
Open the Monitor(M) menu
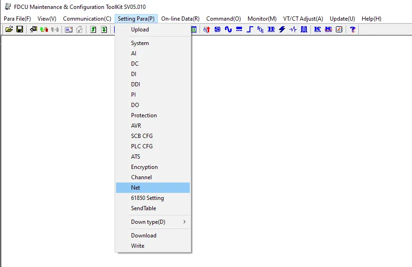coord(262,19)
